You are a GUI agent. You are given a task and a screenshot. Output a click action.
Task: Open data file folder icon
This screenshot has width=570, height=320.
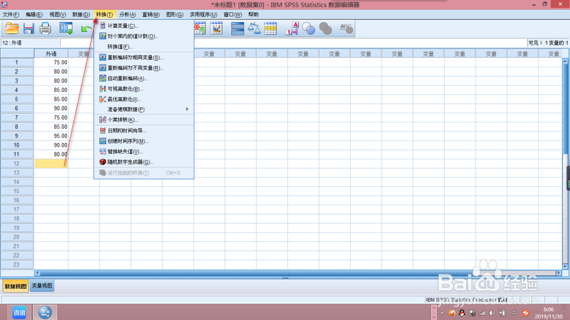(12, 28)
